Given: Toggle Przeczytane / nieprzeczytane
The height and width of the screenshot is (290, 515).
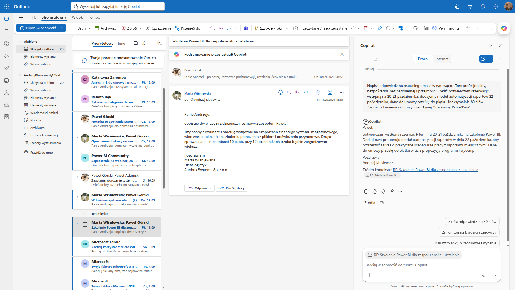Looking at the screenshot, I should [320, 28].
